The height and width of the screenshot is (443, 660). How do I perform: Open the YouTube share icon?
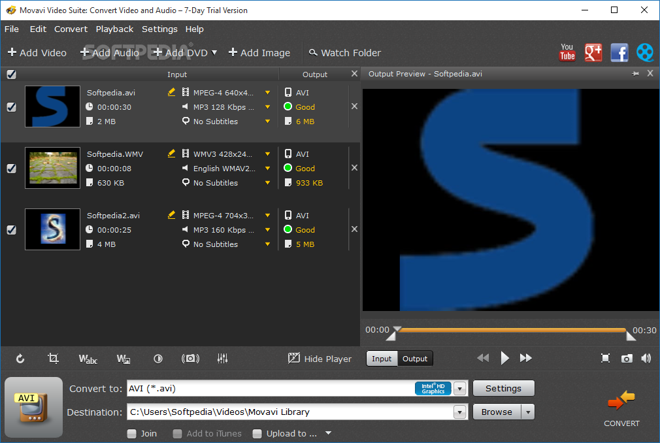click(x=567, y=52)
